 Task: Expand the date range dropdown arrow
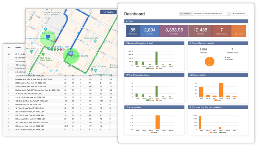[229, 14]
